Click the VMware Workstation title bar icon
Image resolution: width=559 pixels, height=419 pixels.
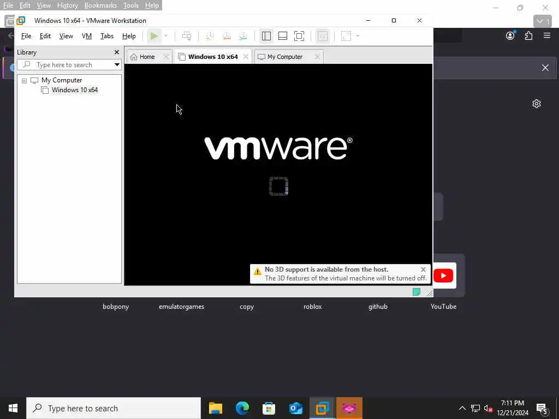21,21
